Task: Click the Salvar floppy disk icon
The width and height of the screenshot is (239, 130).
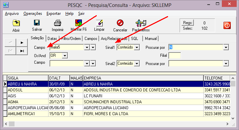Action: pyautogui.click(x=37, y=23)
